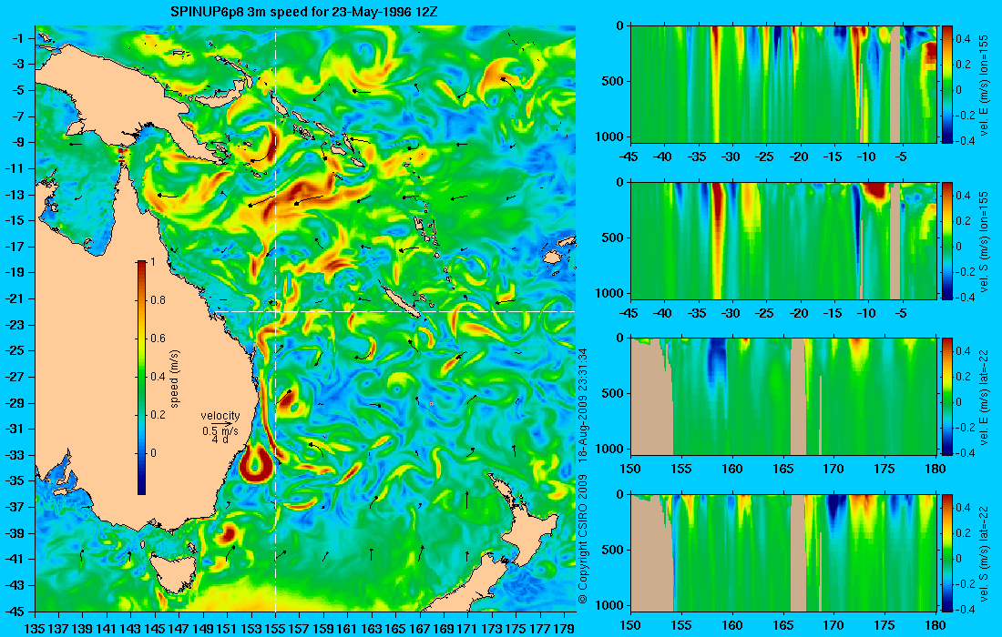1002x637 pixels.
Task: Click latitude tick '-21' on main map axis
Action: [x=18, y=298]
